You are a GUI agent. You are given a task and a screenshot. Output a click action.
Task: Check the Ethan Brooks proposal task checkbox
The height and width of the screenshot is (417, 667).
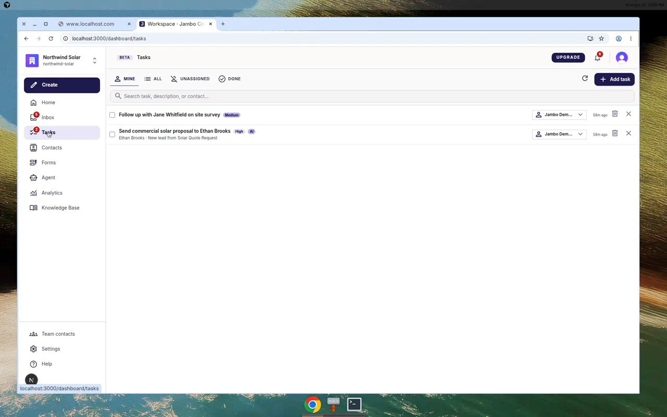point(112,134)
